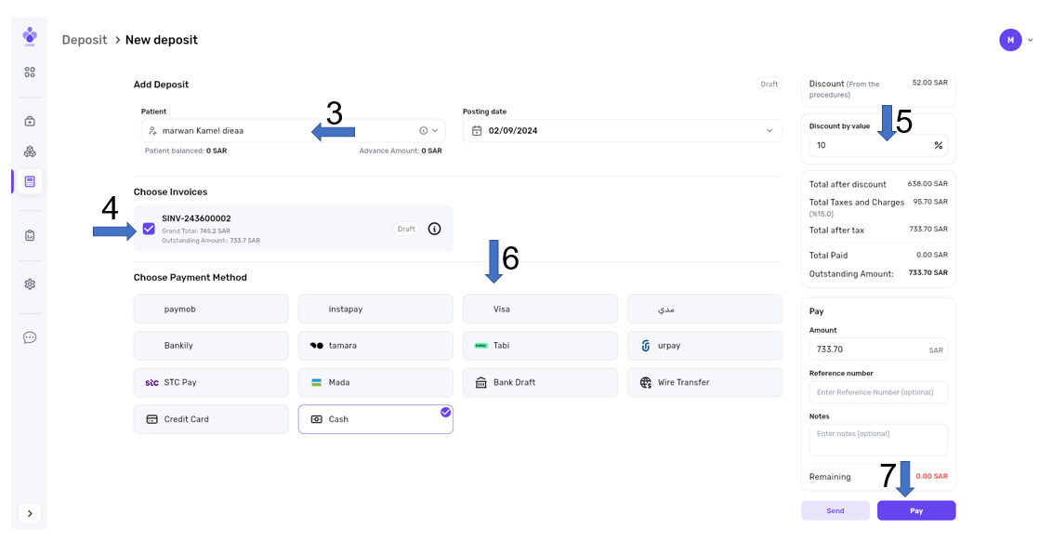Select Cash payment method
This screenshot has width=1052, height=541.
pyautogui.click(x=375, y=419)
